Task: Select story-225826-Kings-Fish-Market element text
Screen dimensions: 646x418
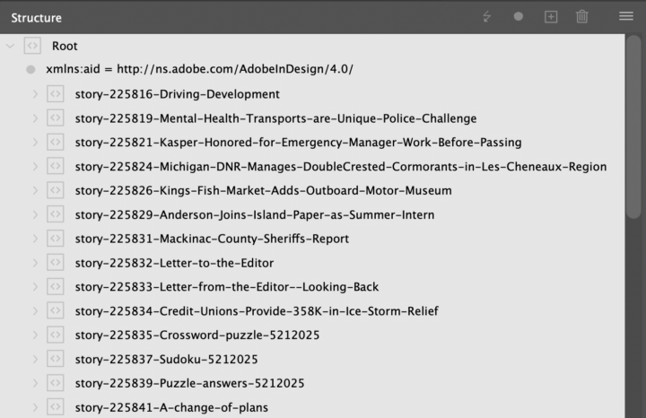Action: pos(263,191)
